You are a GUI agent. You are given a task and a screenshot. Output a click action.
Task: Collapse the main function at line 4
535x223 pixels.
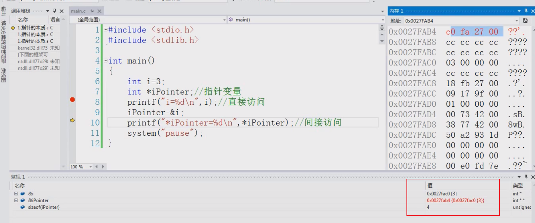pyautogui.click(x=105, y=61)
